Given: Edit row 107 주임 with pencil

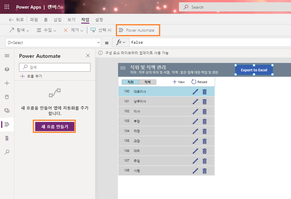Looking at the screenshot, I should [x=195, y=161].
